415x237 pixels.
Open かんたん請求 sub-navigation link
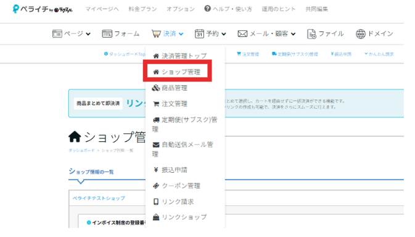click(379, 54)
